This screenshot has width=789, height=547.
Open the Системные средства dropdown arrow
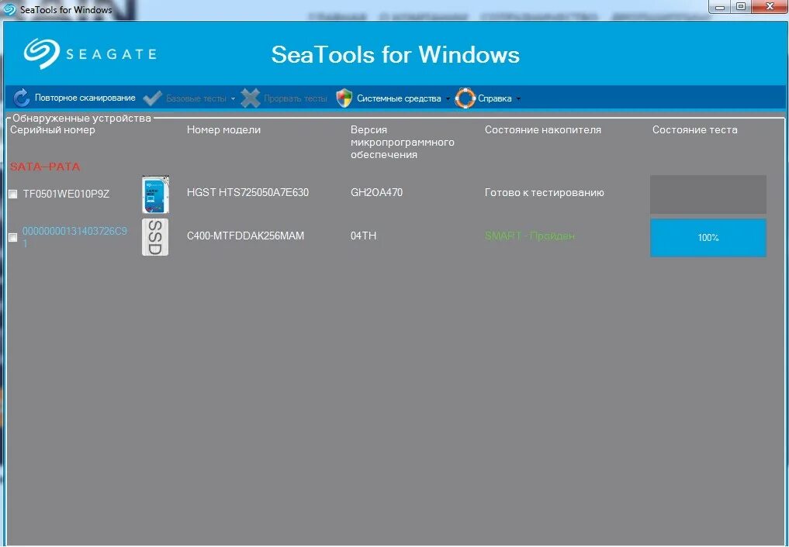[448, 99]
